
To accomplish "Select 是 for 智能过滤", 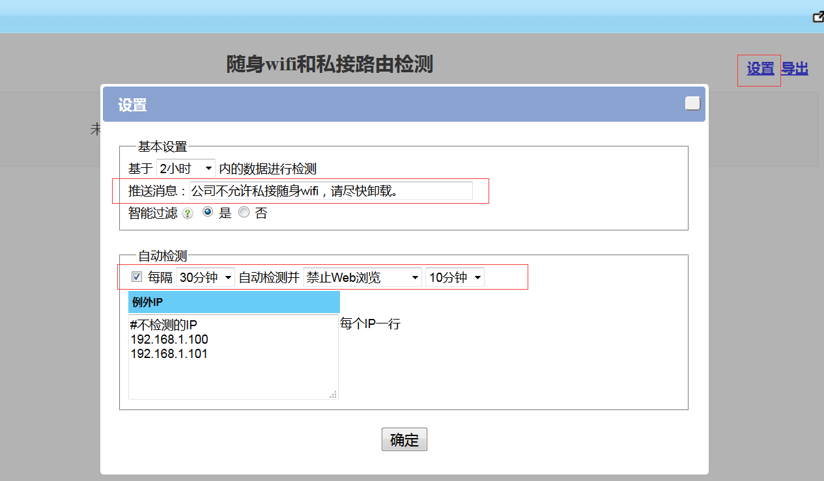I will click(x=208, y=213).
